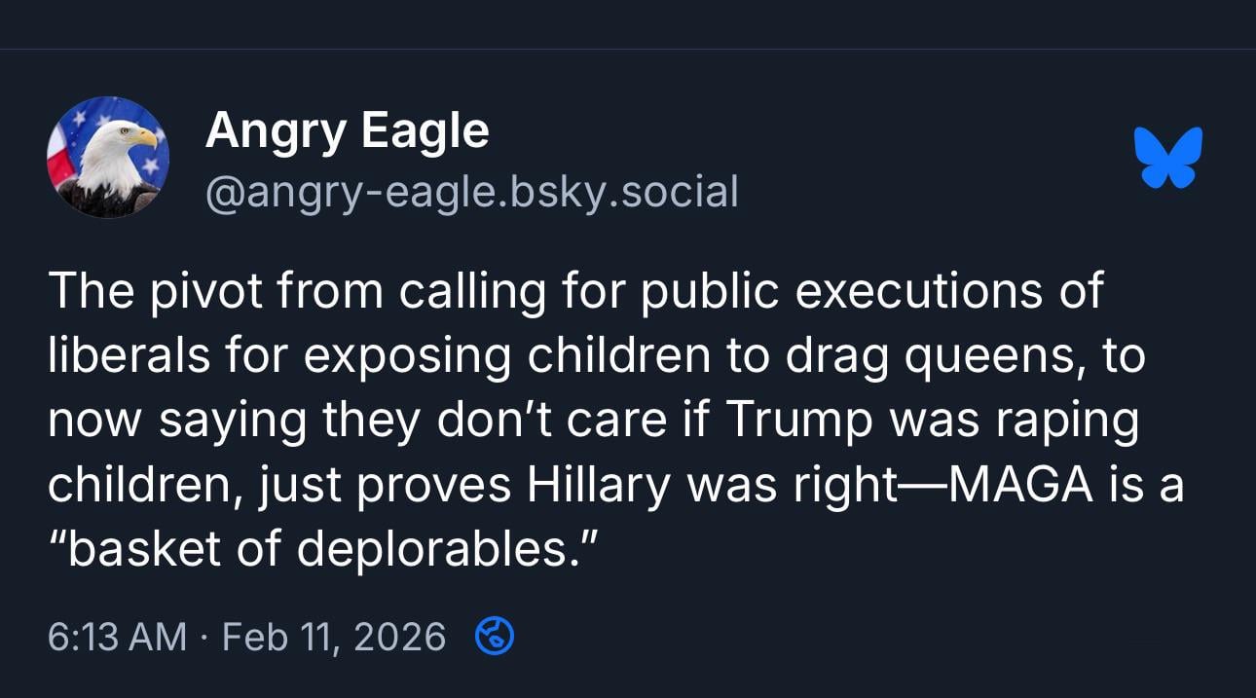The height and width of the screenshot is (698, 1256).
Task: Click the word "proves" in the post
Action: [x=435, y=486]
